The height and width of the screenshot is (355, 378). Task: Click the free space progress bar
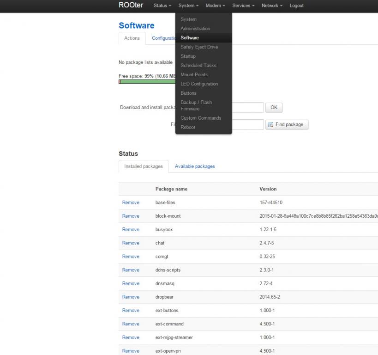[x=147, y=82]
